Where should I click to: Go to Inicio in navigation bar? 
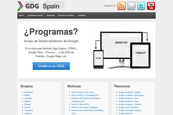point(21,16)
